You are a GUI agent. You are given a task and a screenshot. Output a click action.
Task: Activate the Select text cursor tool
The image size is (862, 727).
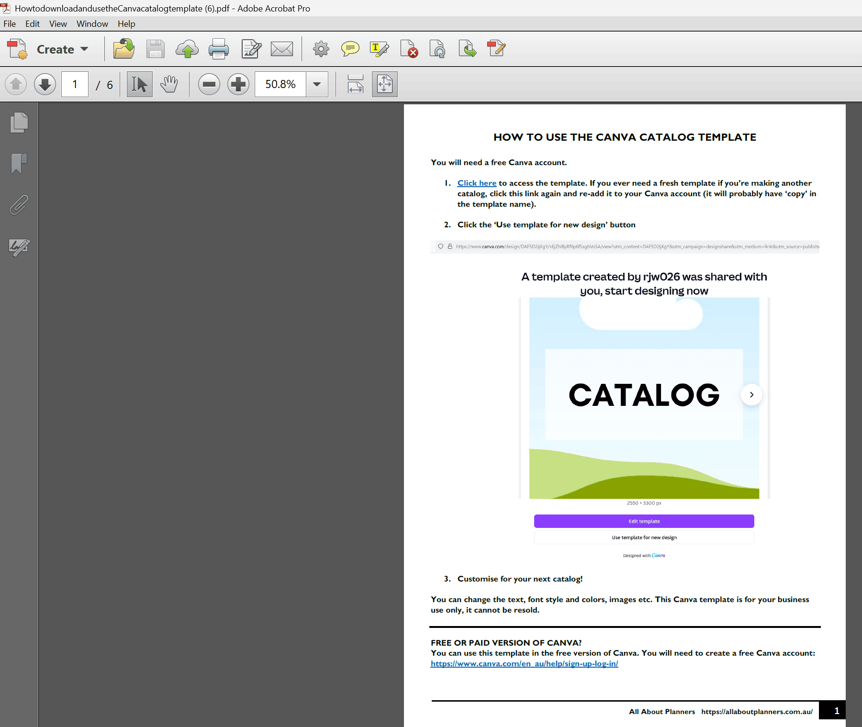140,84
